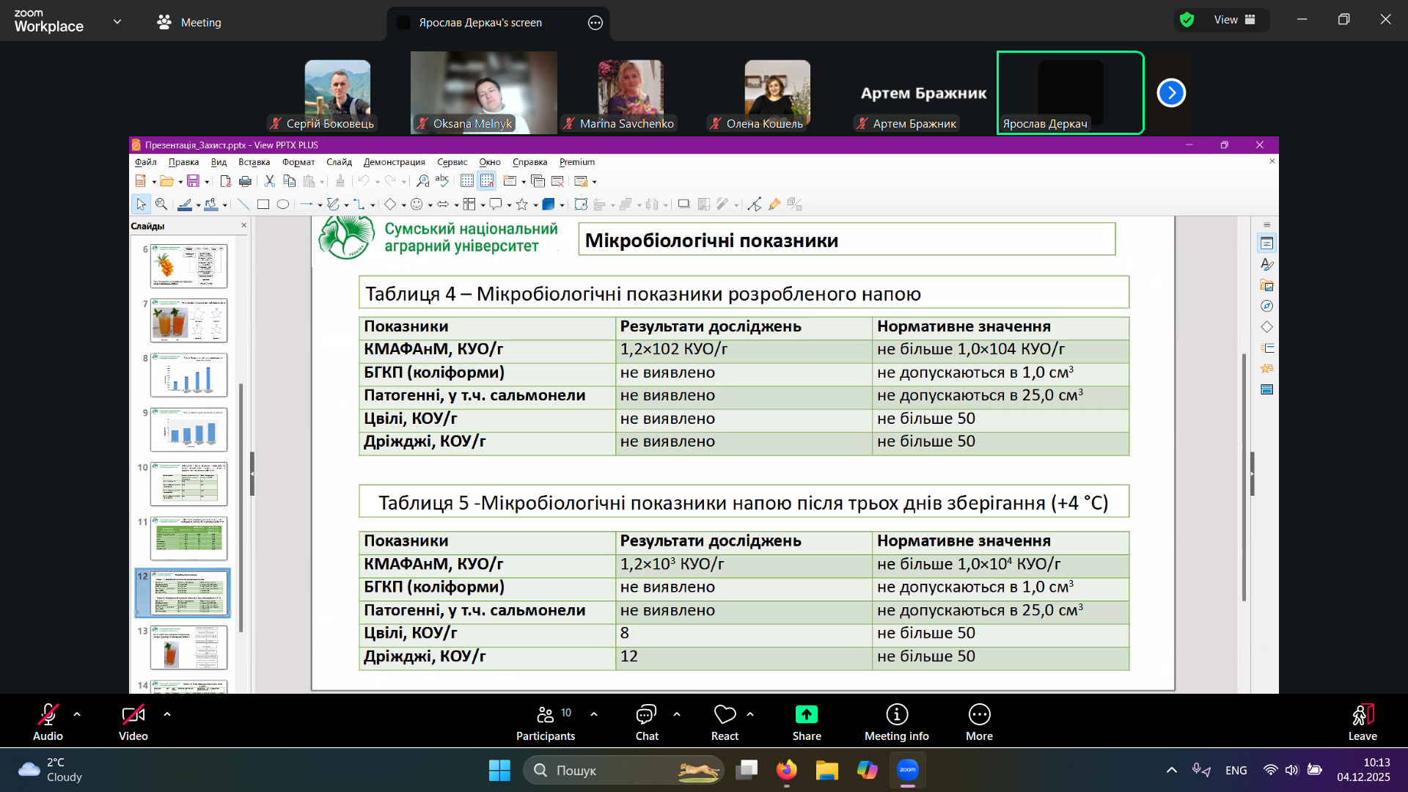Show next participants with arrow button
This screenshot has height=792, width=1408.
click(1171, 93)
